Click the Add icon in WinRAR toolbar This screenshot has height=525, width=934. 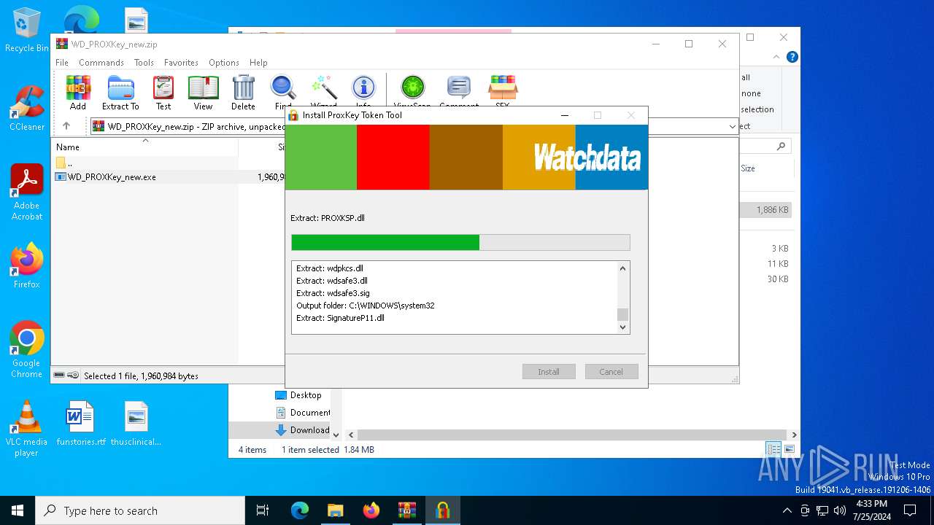[78, 88]
